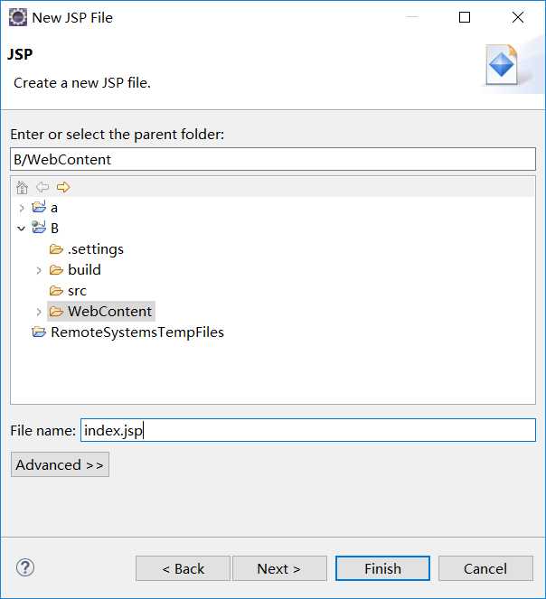Click project a folder icon
The height and width of the screenshot is (599, 546).
[39, 207]
